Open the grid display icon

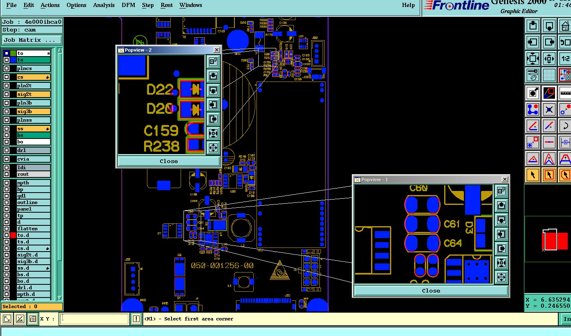click(549, 75)
